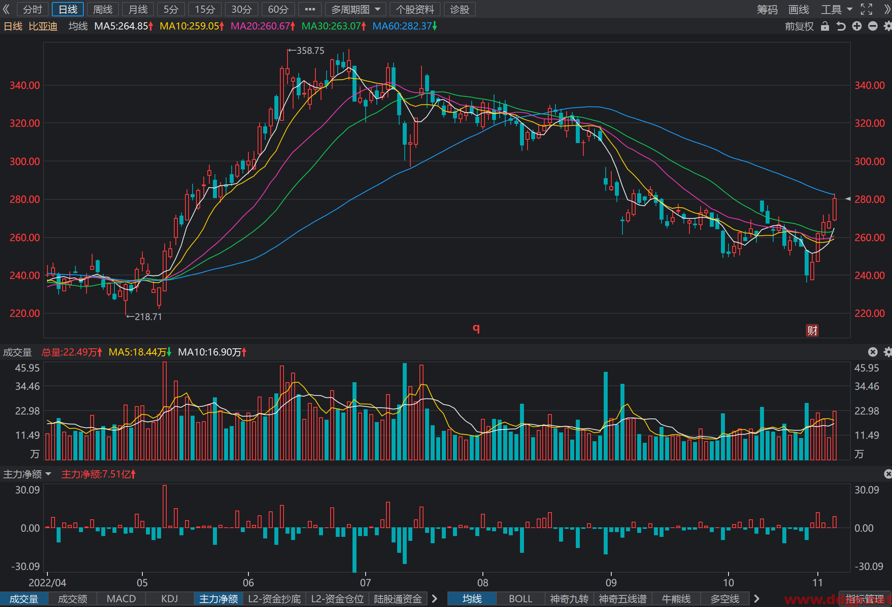Select the L2-资金仓位 indicator tab
Viewport: 892px width, 607px height.
pos(337,599)
